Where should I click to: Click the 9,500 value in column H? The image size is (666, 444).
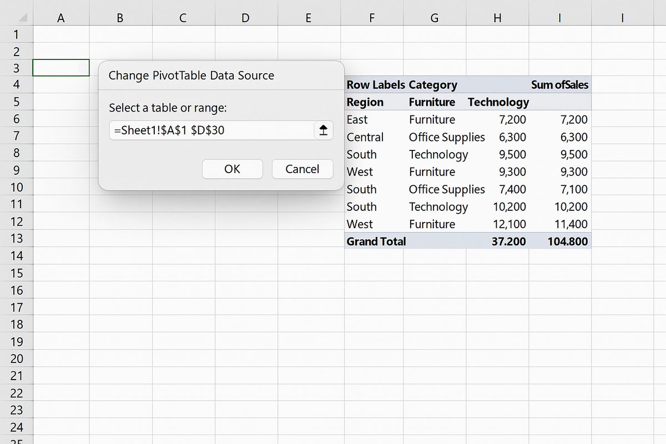[x=512, y=154]
